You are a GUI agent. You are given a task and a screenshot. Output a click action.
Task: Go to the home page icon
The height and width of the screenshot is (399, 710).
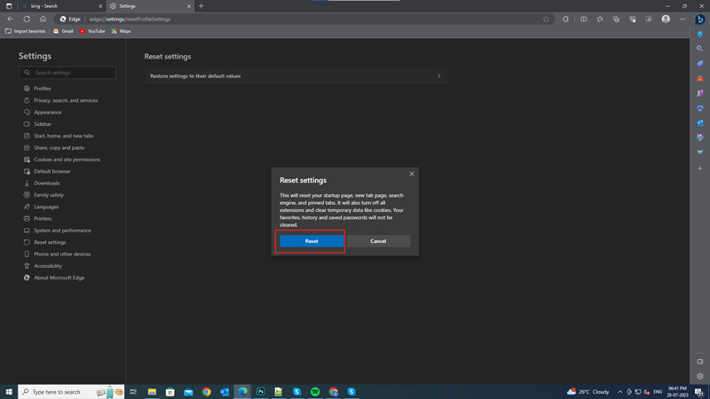(43, 19)
